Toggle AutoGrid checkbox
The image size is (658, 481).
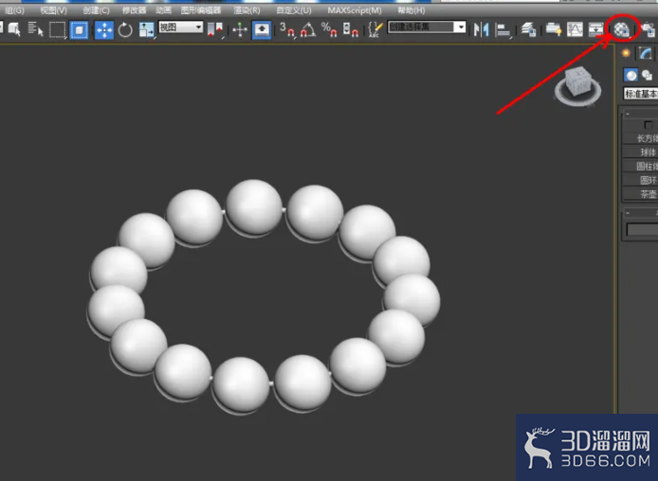click(648, 125)
